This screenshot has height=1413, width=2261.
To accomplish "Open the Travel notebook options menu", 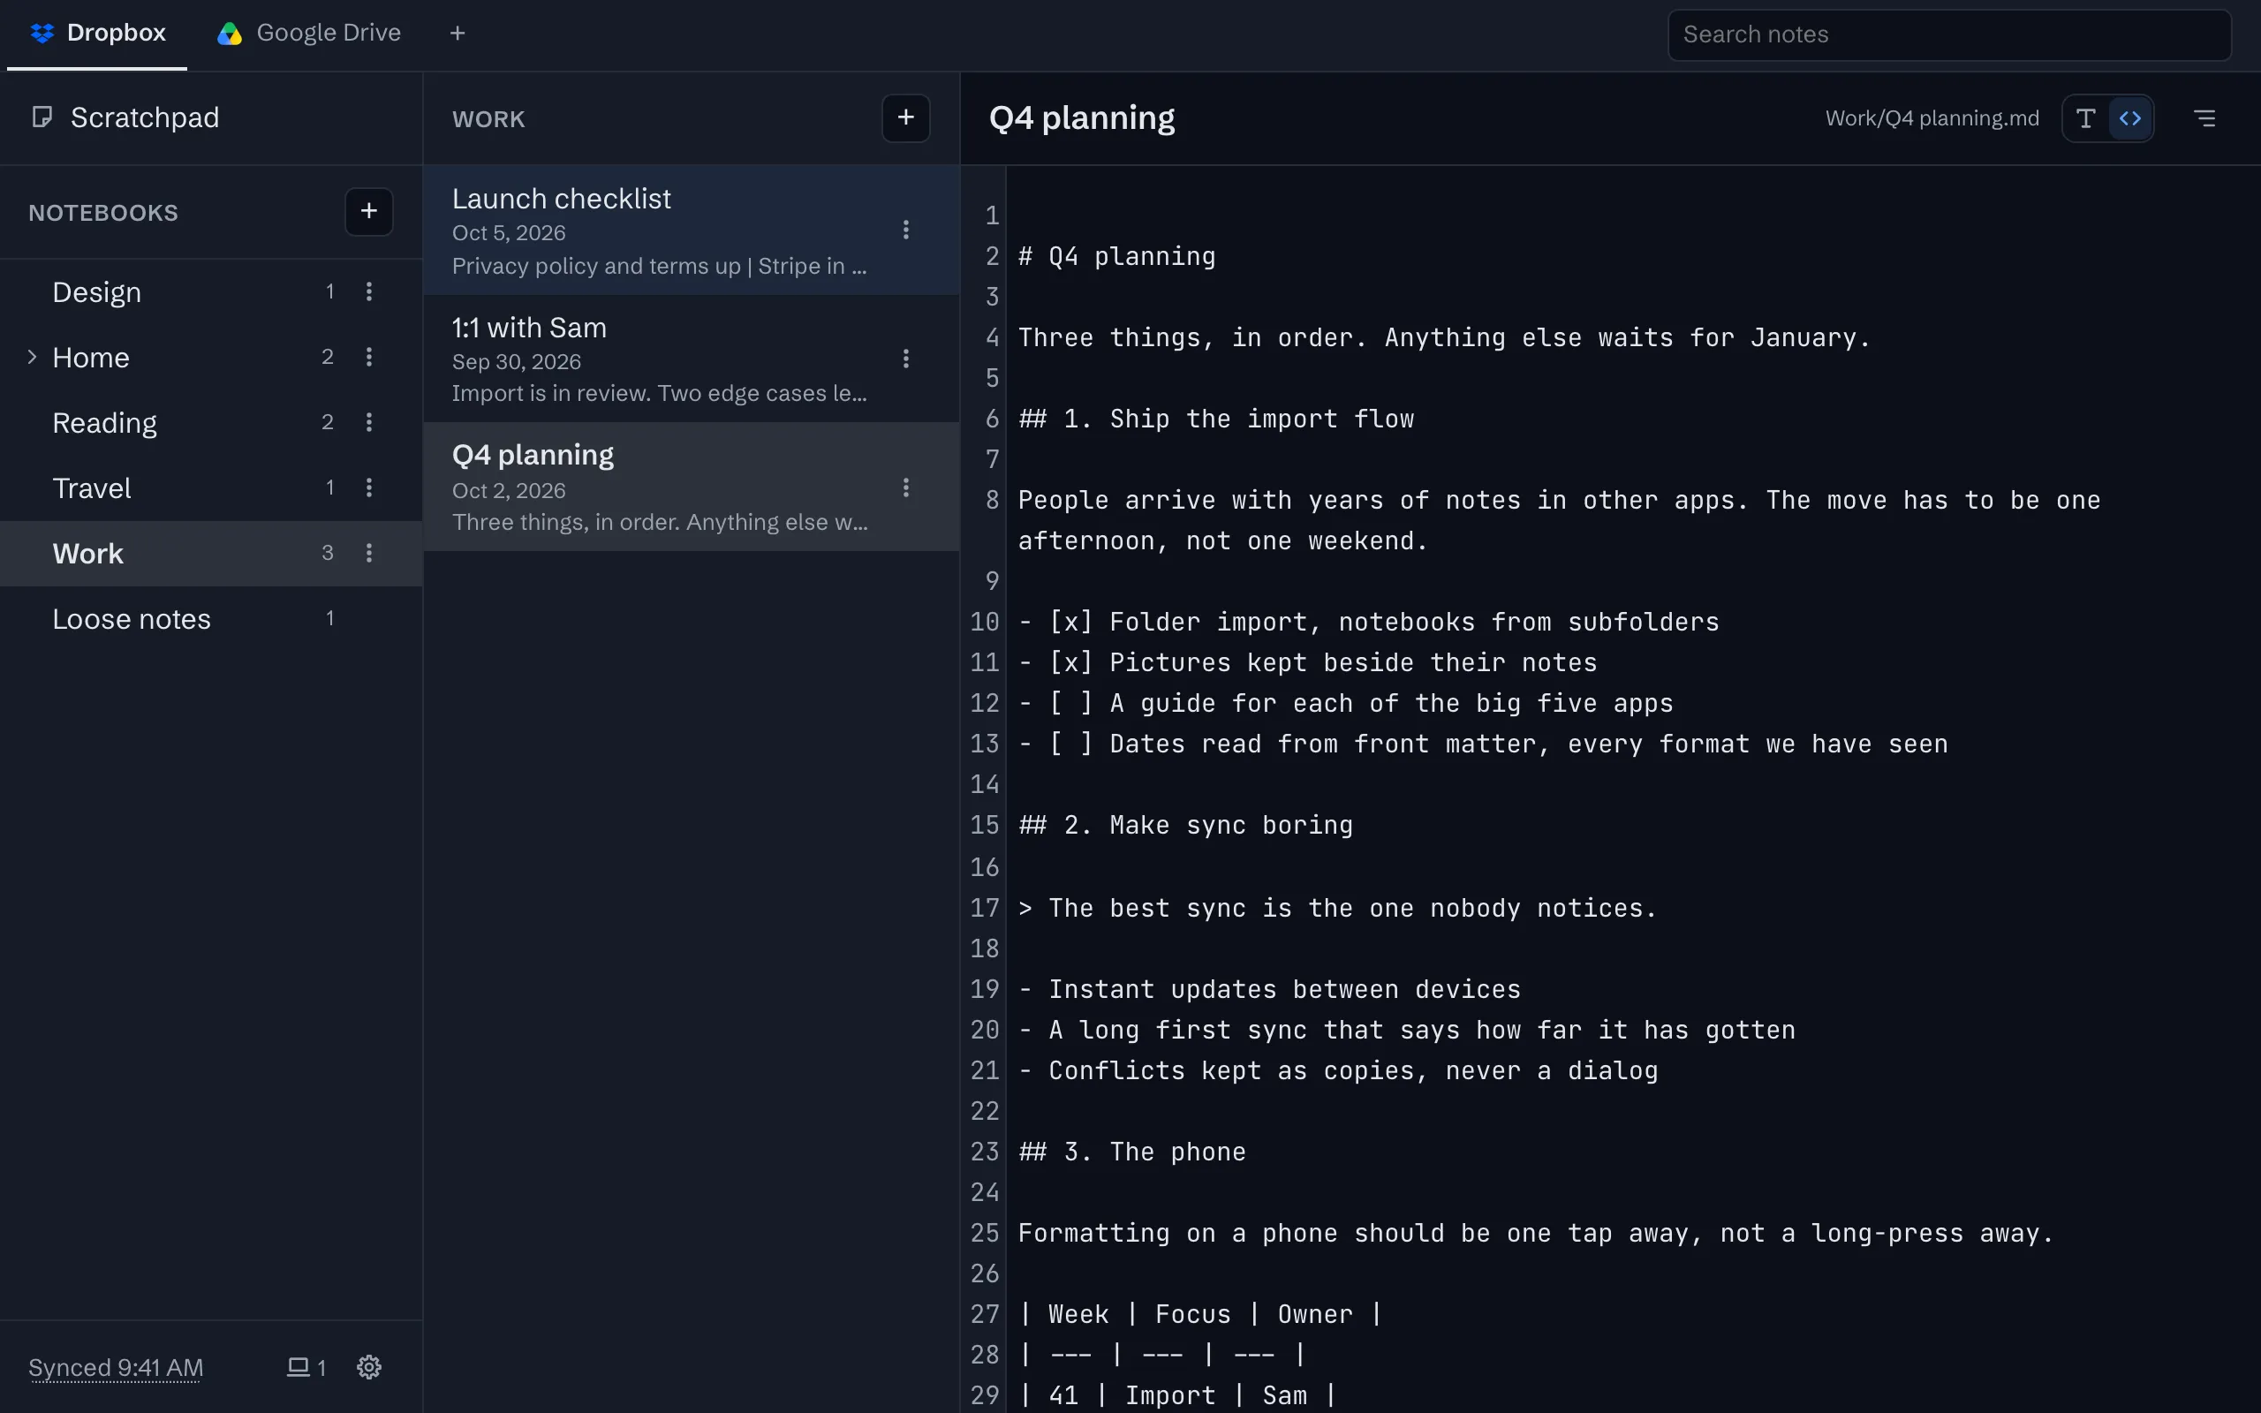I will click(369, 487).
